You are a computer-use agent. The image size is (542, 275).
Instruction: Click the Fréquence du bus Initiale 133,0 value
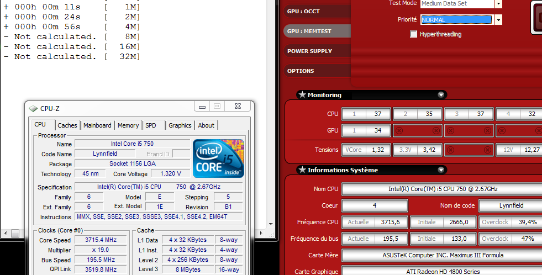[443, 239]
